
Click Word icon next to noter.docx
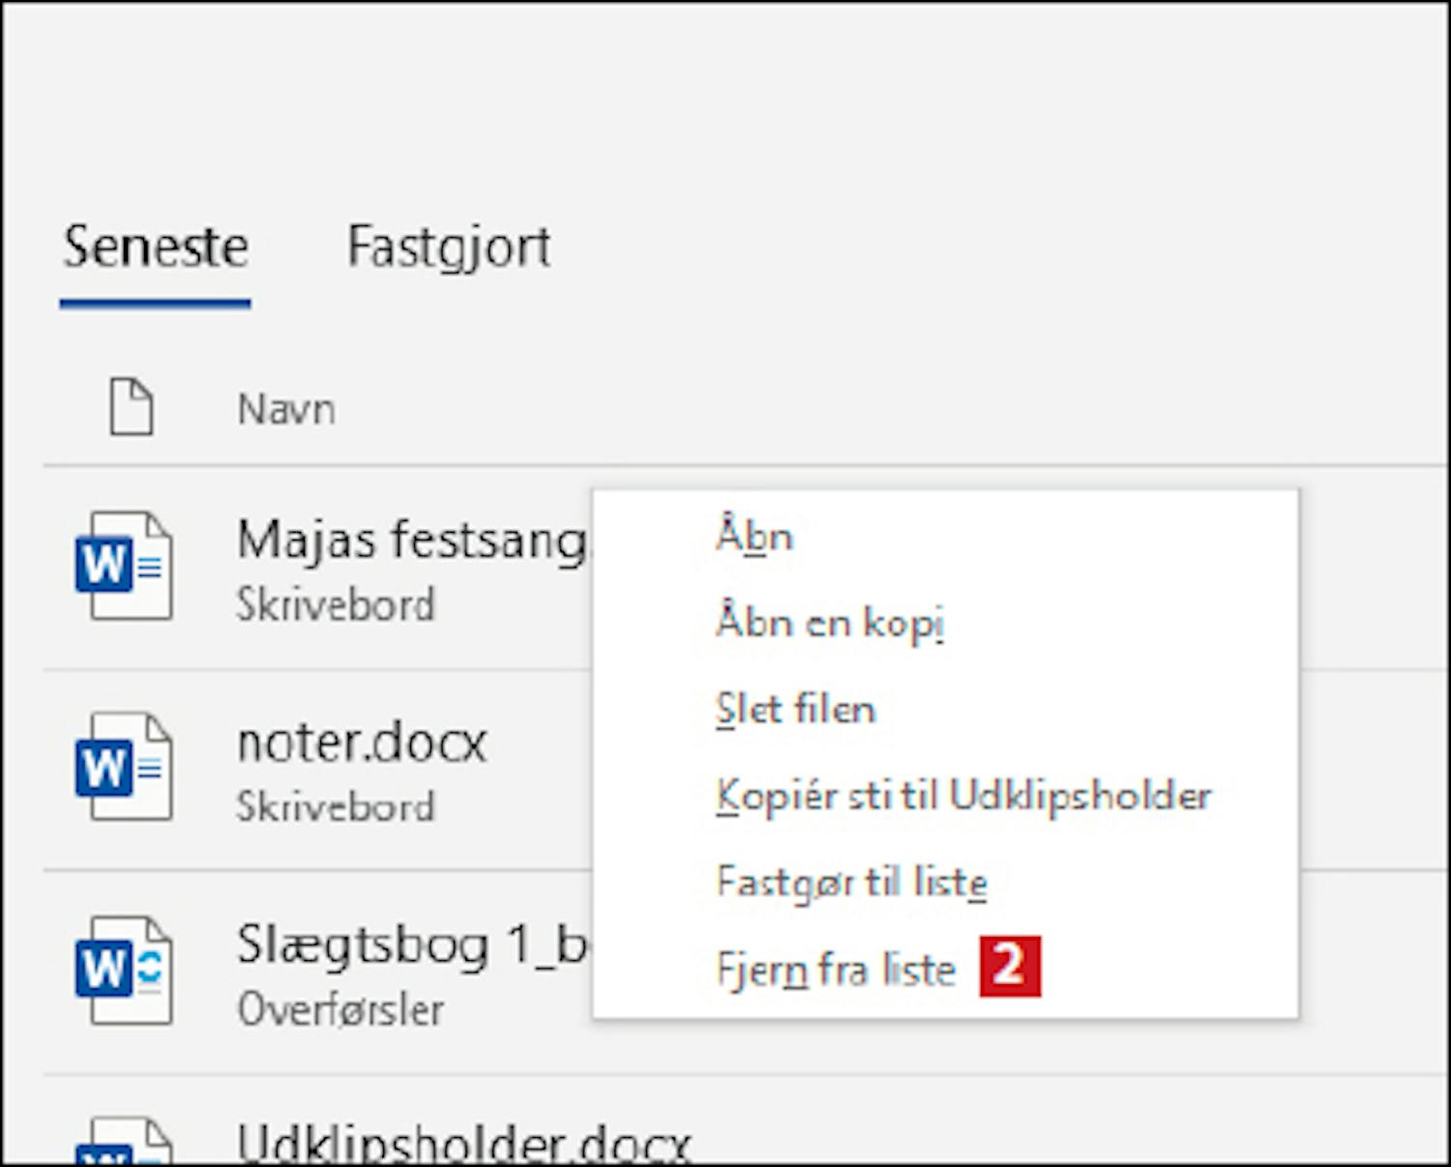pyautogui.click(x=124, y=768)
